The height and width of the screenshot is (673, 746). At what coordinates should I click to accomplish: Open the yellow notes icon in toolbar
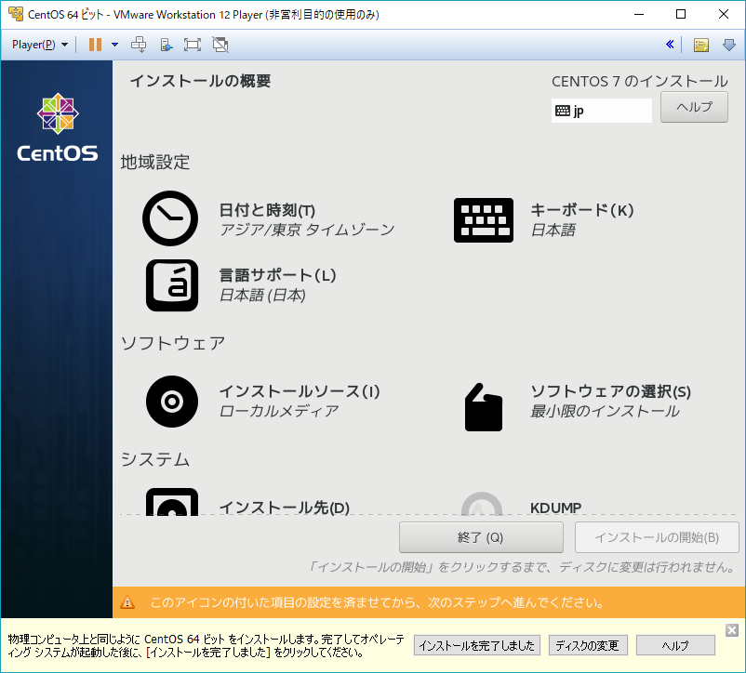[x=700, y=45]
